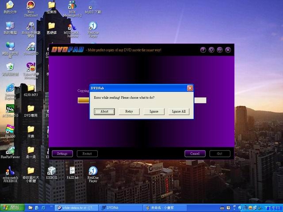Open the PASS.txt file on desktop
The width and height of the screenshot is (283, 212).
click(73, 173)
